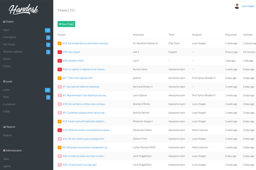Show Solved tickets in sidebar
The height and width of the screenshot is (170, 256).
(7, 59)
